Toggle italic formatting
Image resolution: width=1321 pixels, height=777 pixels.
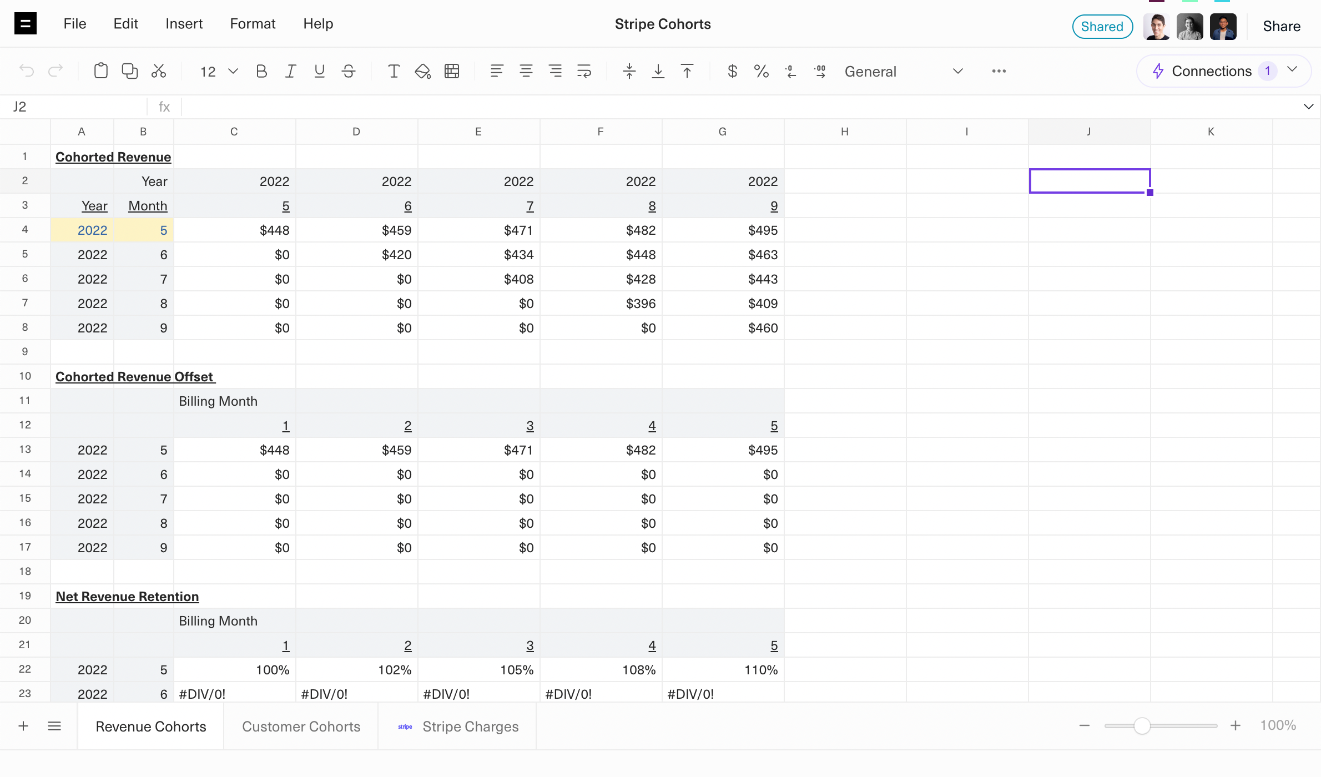pyautogui.click(x=290, y=71)
